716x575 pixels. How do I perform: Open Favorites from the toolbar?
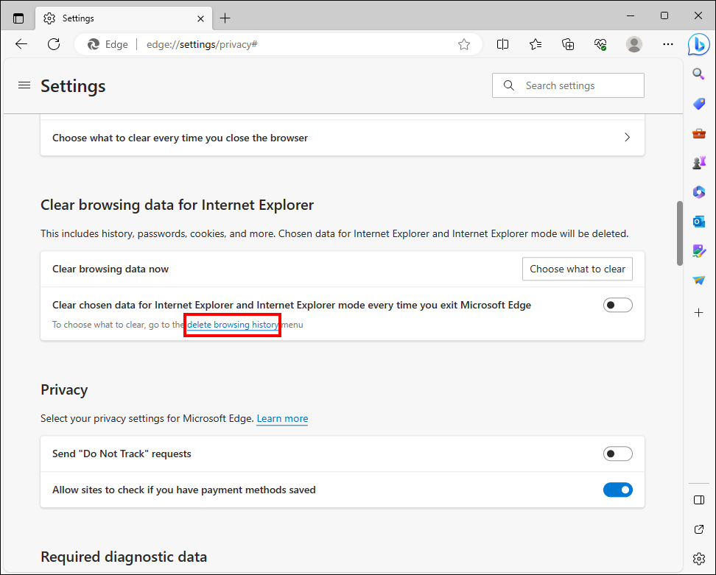[x=536, y=44]
